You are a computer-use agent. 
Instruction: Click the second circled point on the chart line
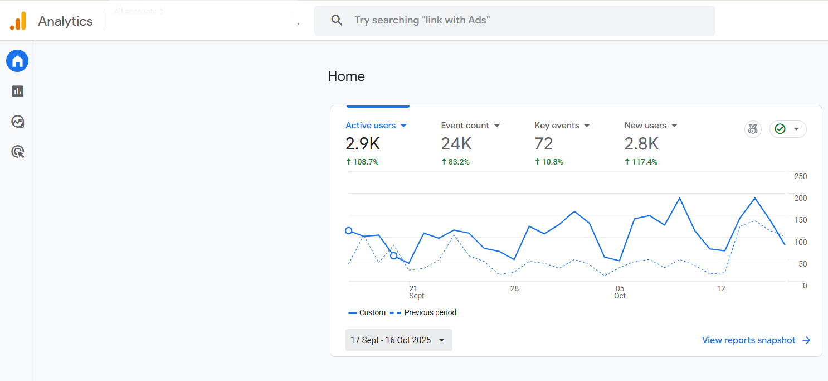pos(394,255)
